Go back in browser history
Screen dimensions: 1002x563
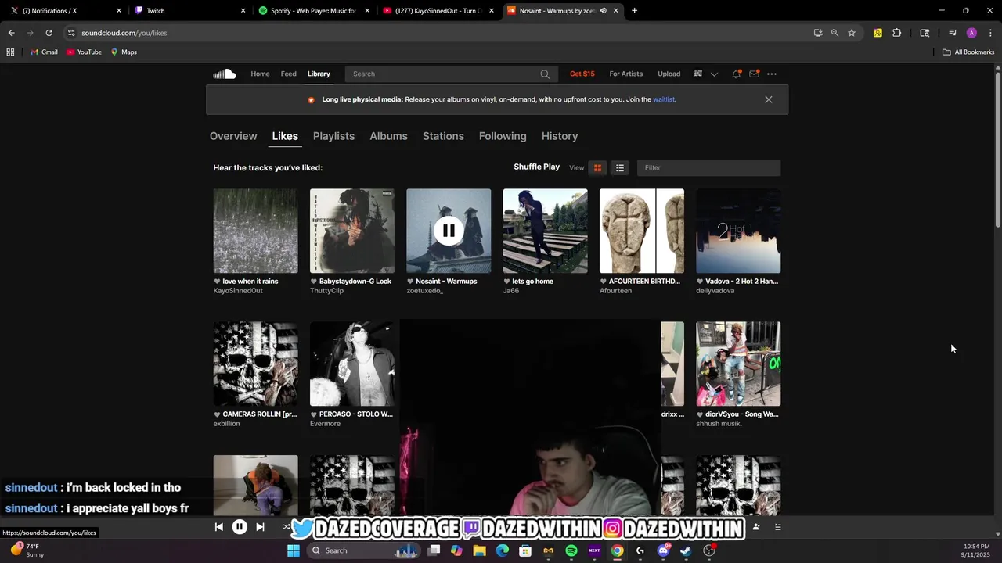[11, 33]
